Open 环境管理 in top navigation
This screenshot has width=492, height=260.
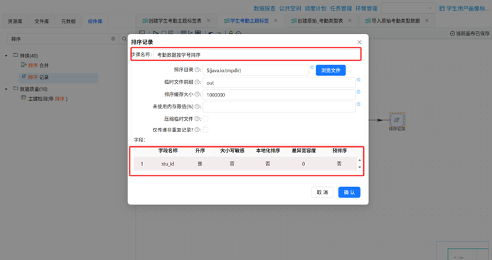(366, 9)
